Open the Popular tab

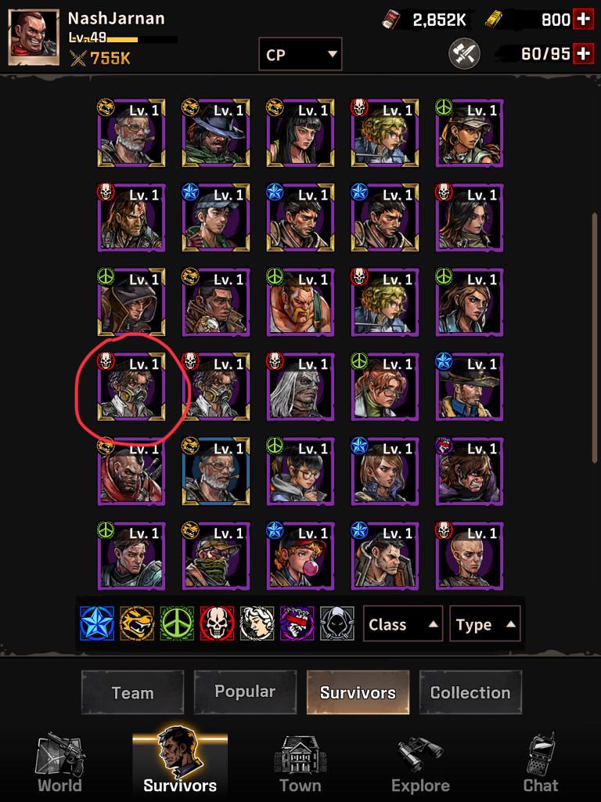coord(245,692)
